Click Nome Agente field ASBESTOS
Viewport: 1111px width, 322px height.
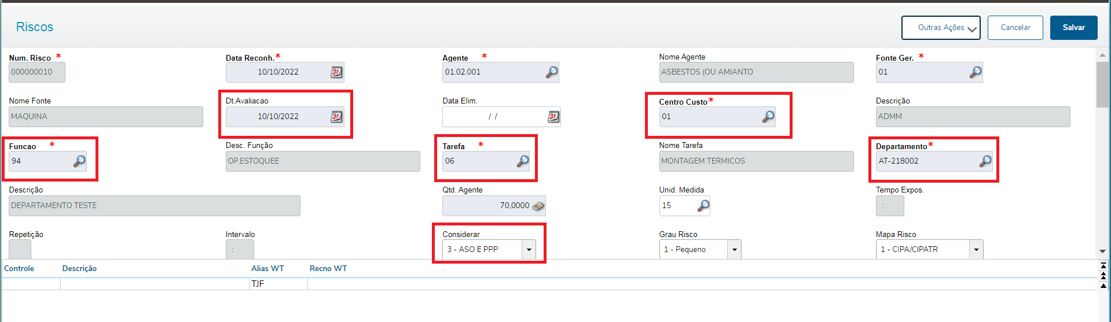click(x=756, y=72)
